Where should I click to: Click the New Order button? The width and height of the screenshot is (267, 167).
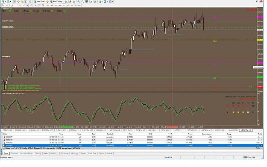[x=39, y=2]
